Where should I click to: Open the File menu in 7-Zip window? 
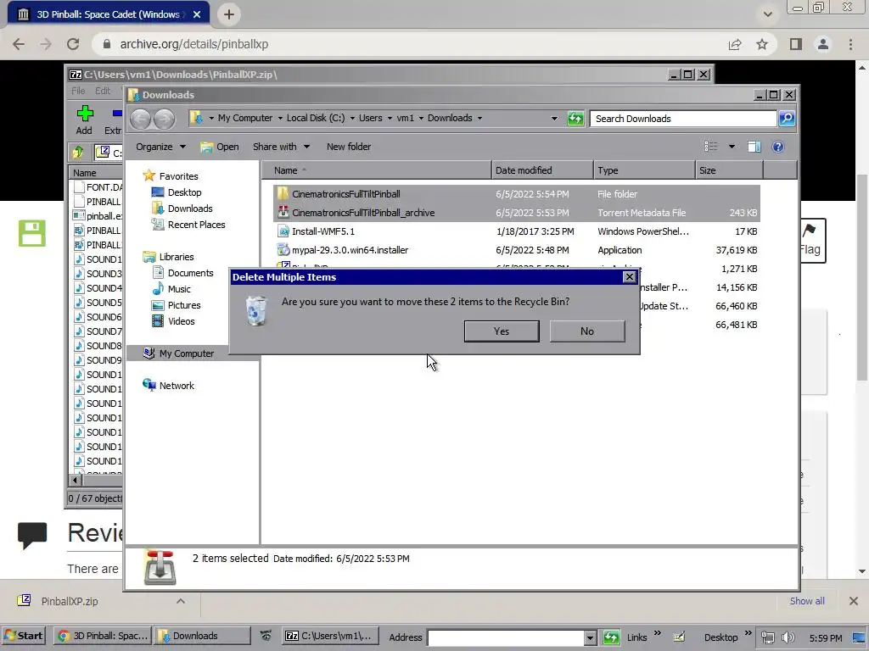(78, 90)
